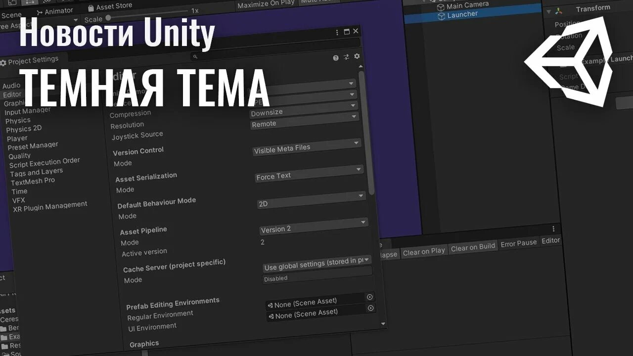Viewport: 633px width, 356px height.
Task: Open the Project Settings three-dot menu
Action: point(337,32)
